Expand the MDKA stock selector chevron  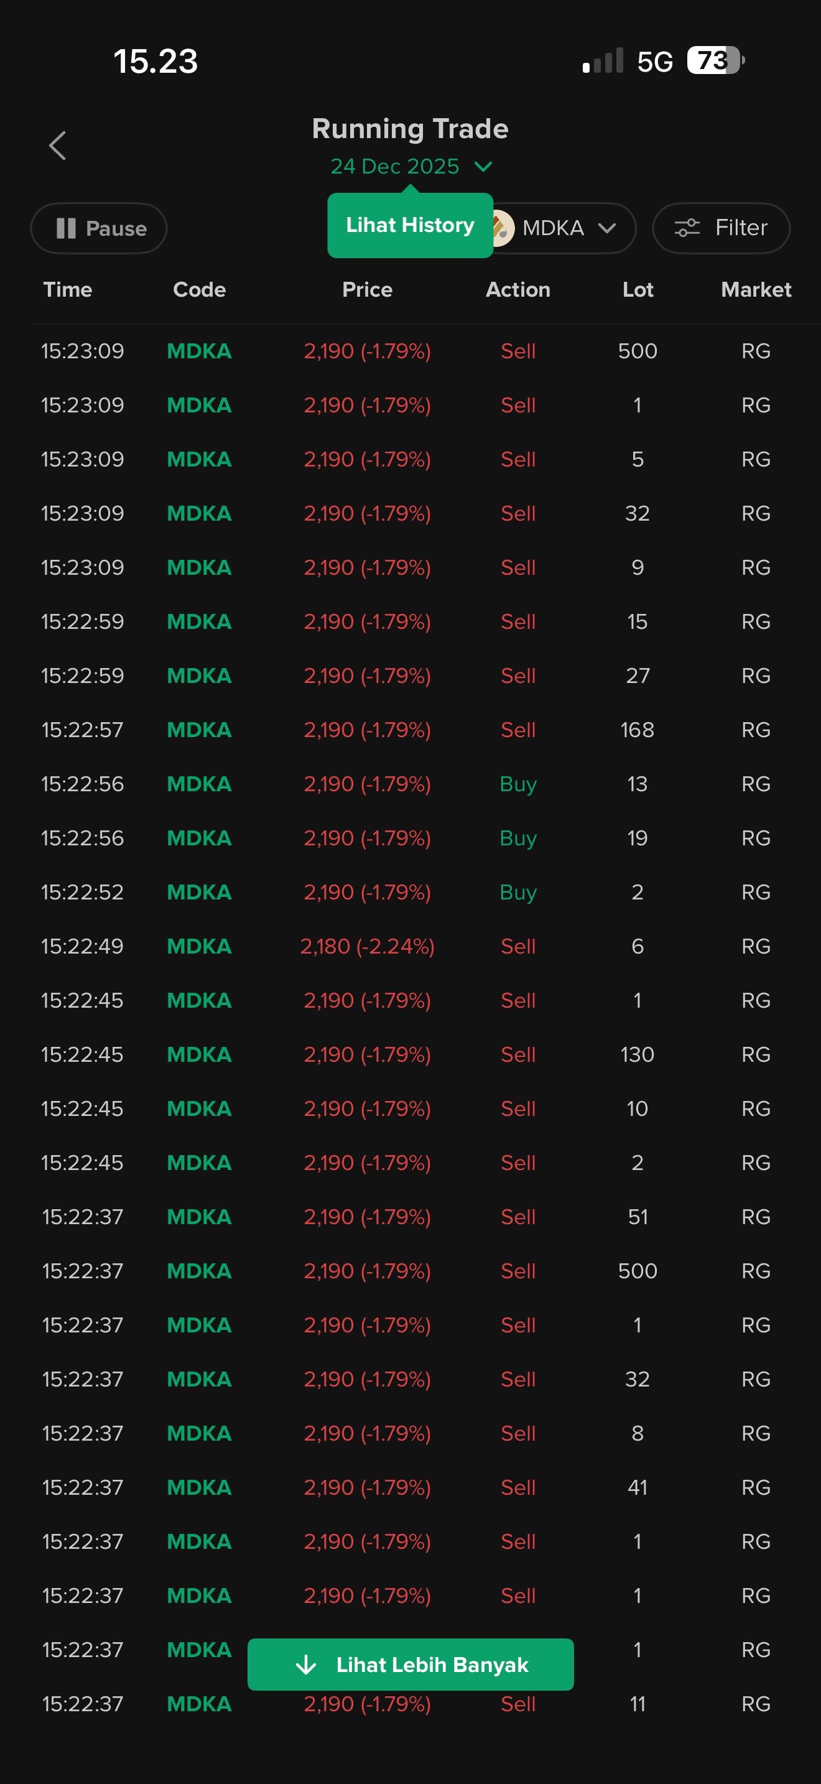[x=607, y=228]
